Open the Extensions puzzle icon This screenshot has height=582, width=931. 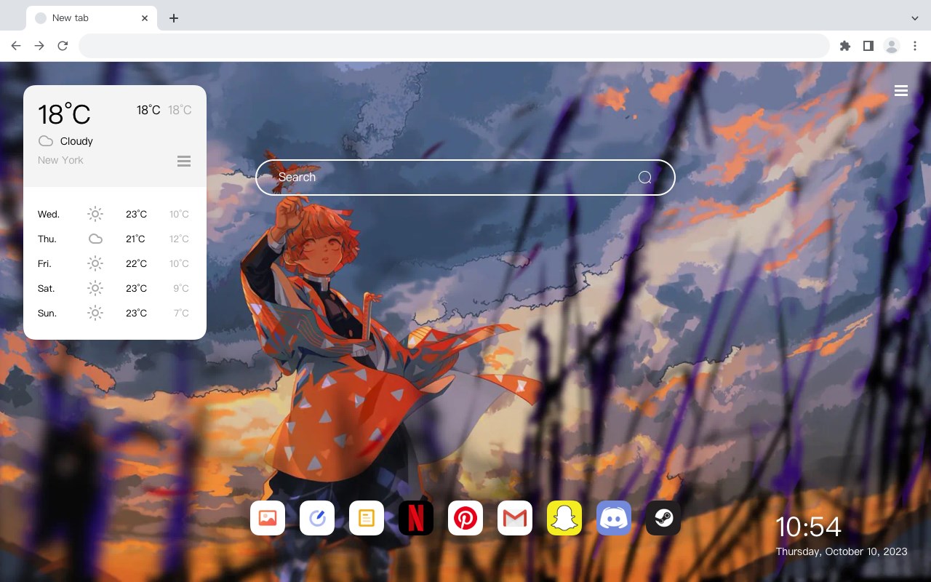click(844, 46)
